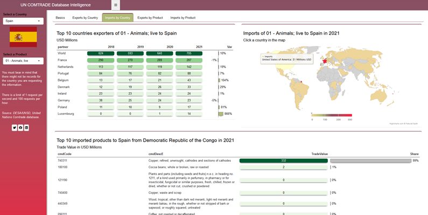Click France highlighted red on the map
This screenshot has width=428, height=215.
pos(325,61)
